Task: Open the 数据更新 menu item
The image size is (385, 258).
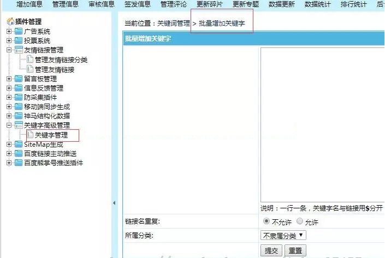Action: 282,4
